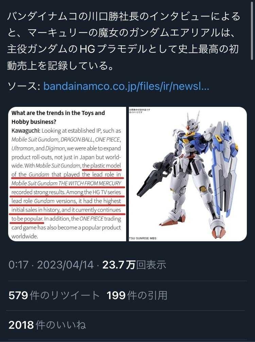This screenshot has height=342, width=255.
Task: Open the bandainamco.co.jp source link
Action: point(126,86)
